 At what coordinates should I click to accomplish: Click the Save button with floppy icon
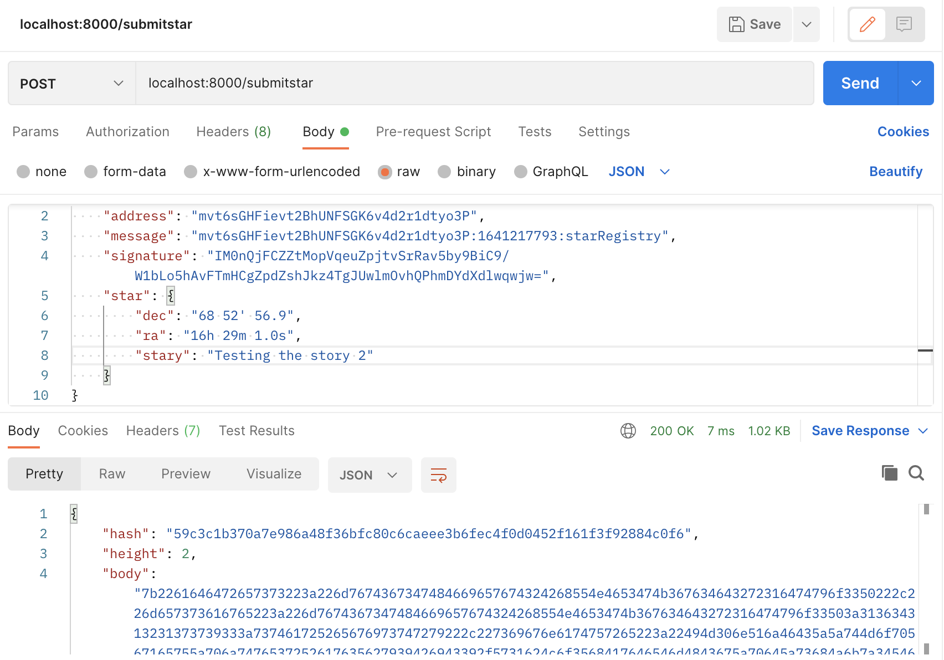coord(754,24)
